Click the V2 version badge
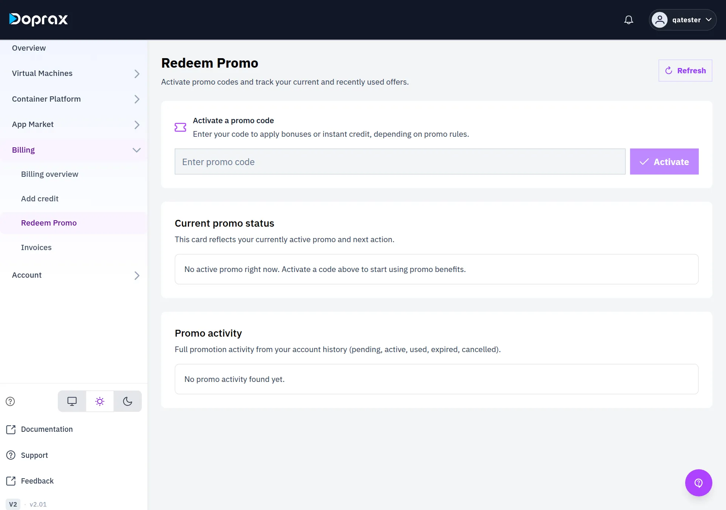The image size is (726, 510). point(13,504)
